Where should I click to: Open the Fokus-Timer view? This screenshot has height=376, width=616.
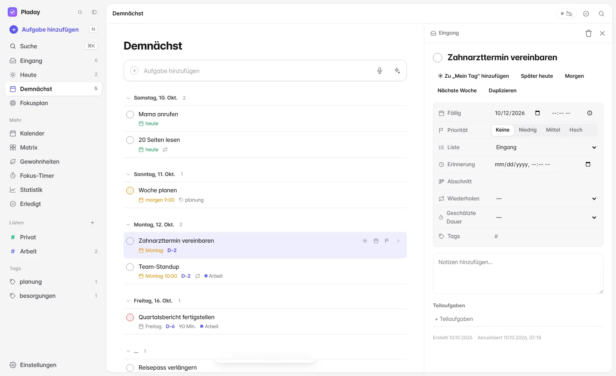click(53, 176)
